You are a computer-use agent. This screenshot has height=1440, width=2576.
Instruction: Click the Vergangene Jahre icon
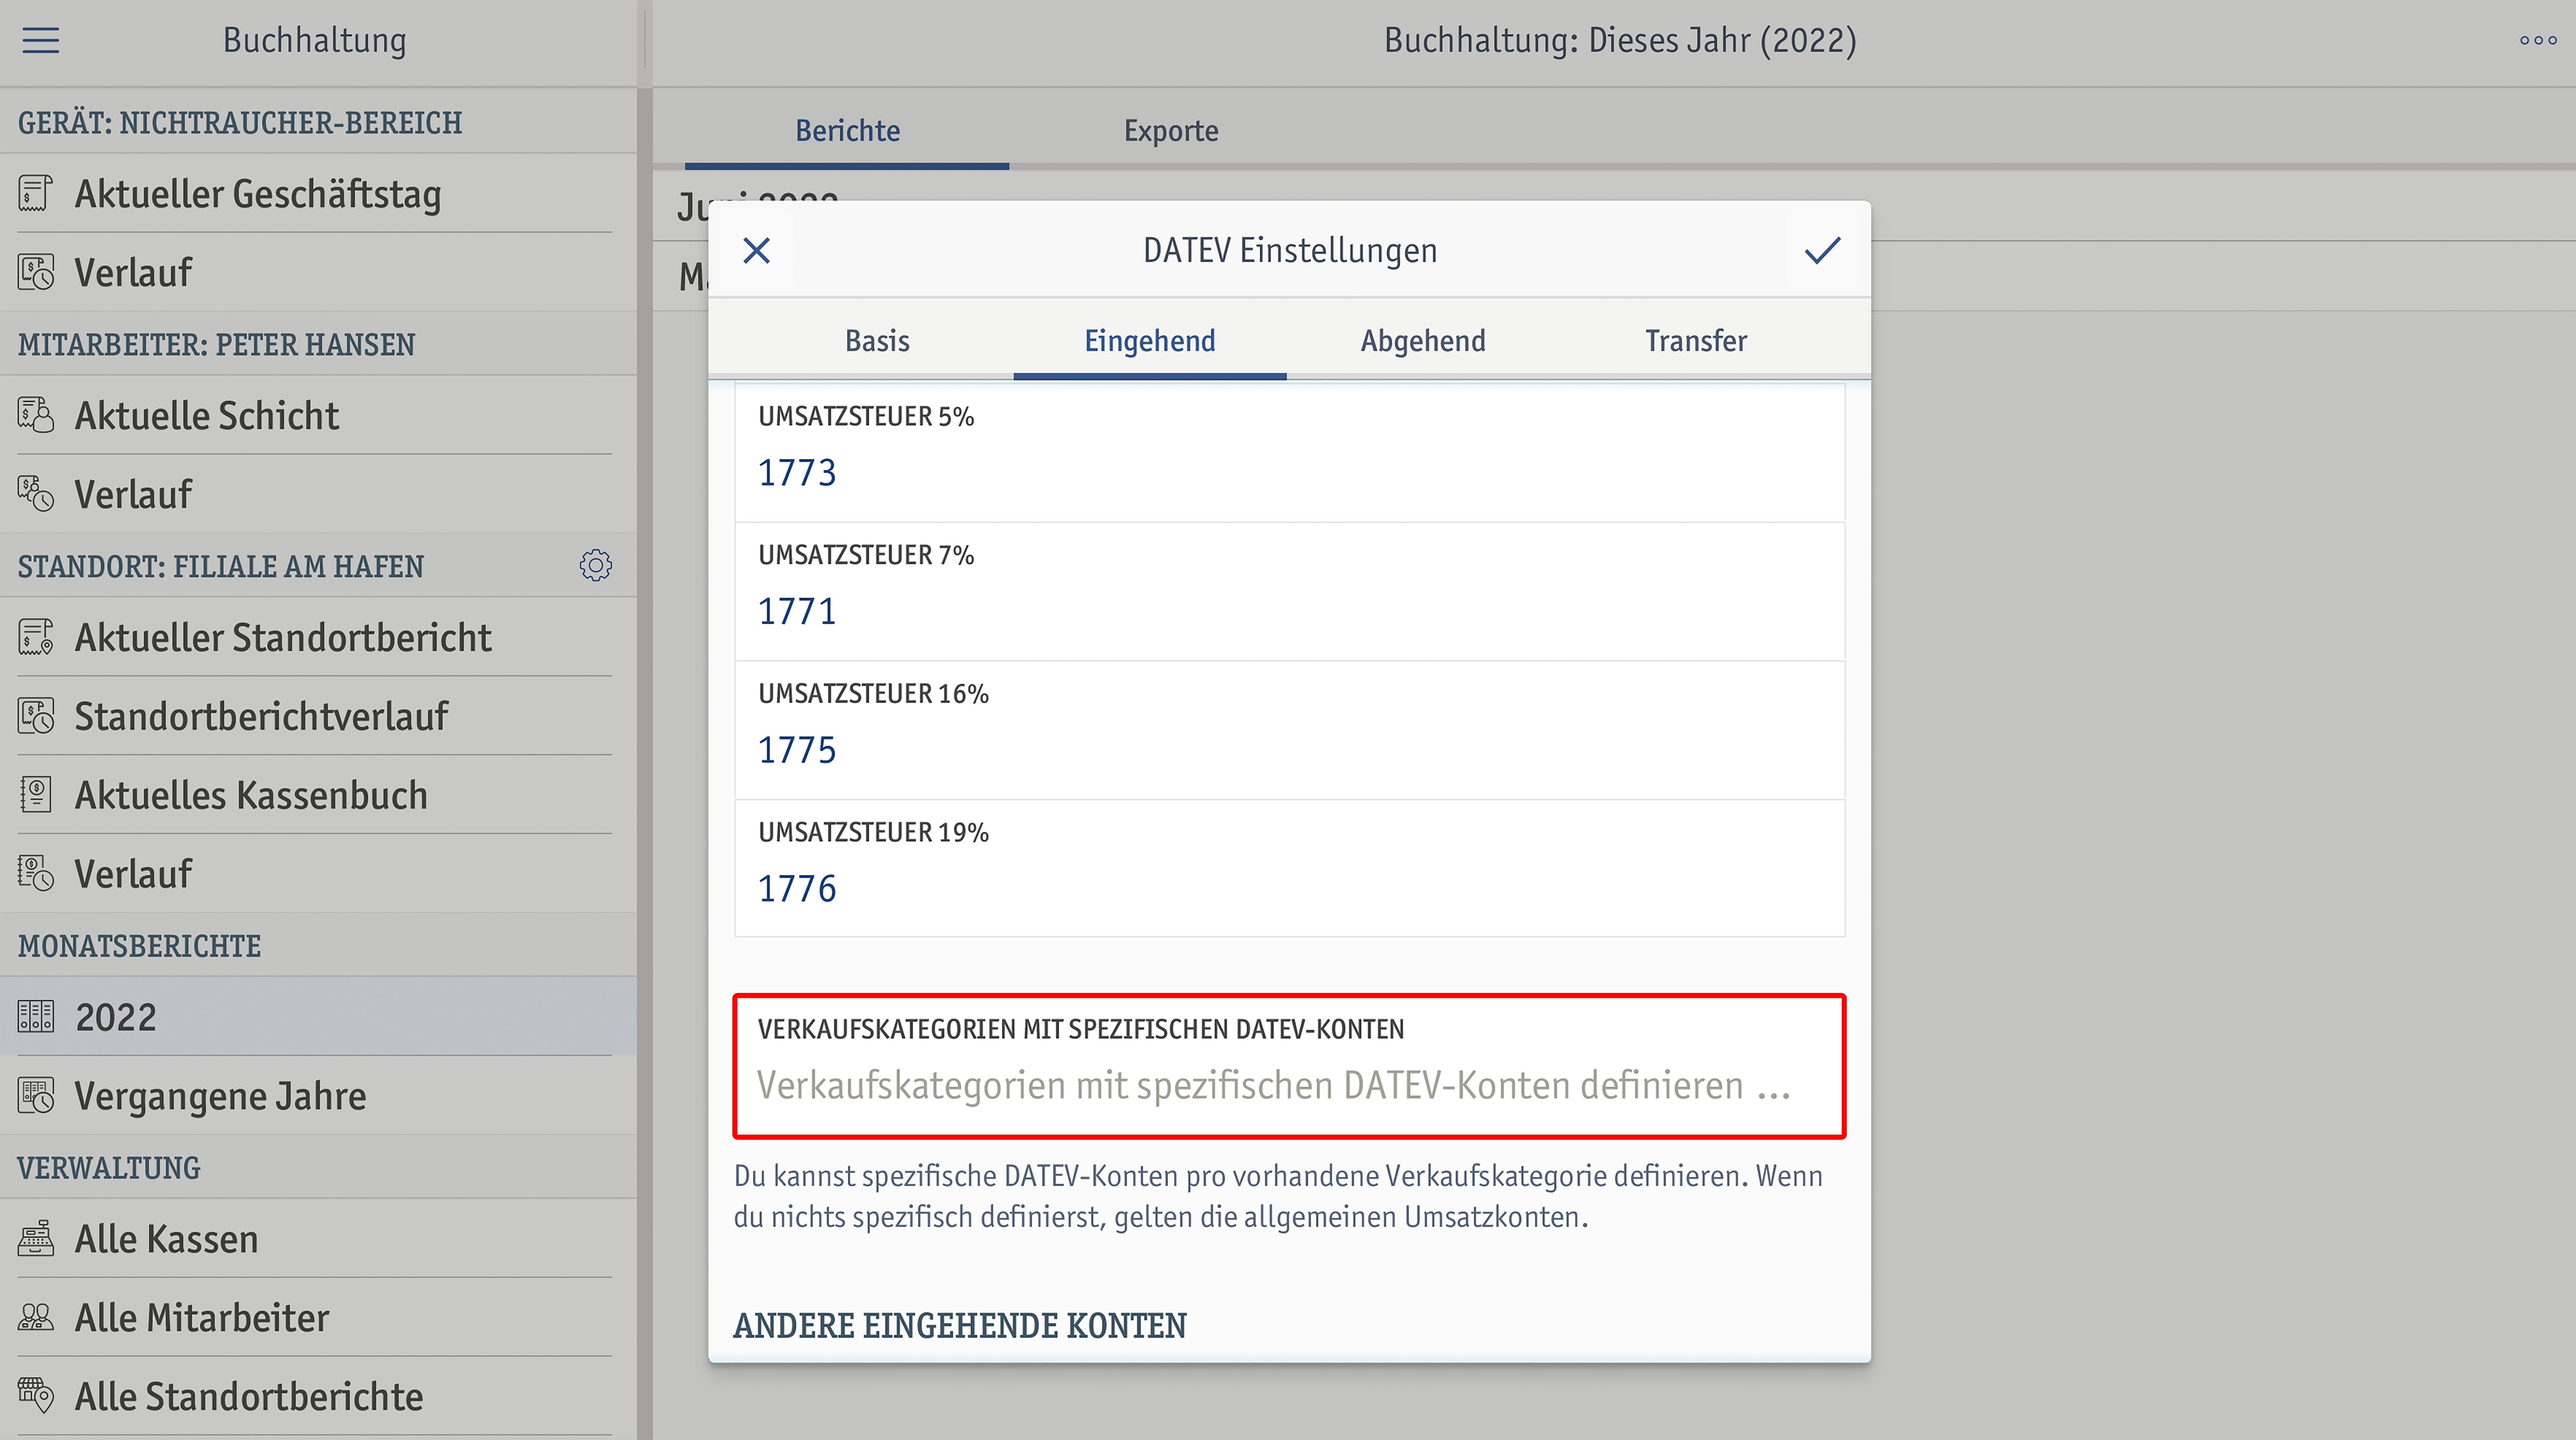point(36,1095)
